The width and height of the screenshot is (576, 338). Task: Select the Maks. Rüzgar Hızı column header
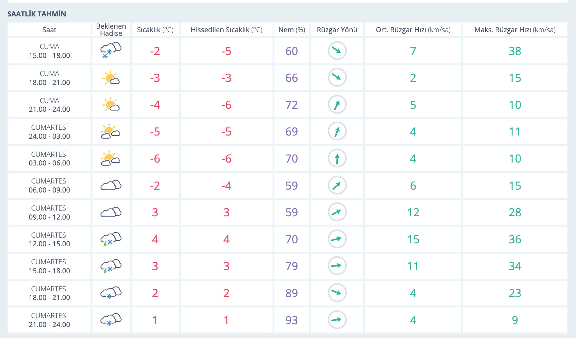click(x=515, y=30)
